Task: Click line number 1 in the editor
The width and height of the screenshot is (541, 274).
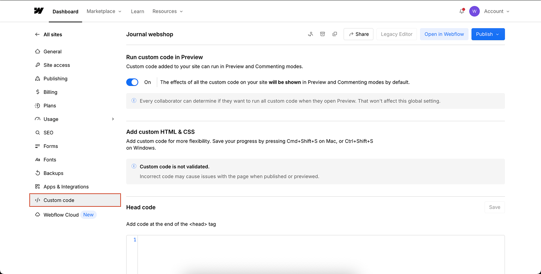Action: (x=135, y=240)
